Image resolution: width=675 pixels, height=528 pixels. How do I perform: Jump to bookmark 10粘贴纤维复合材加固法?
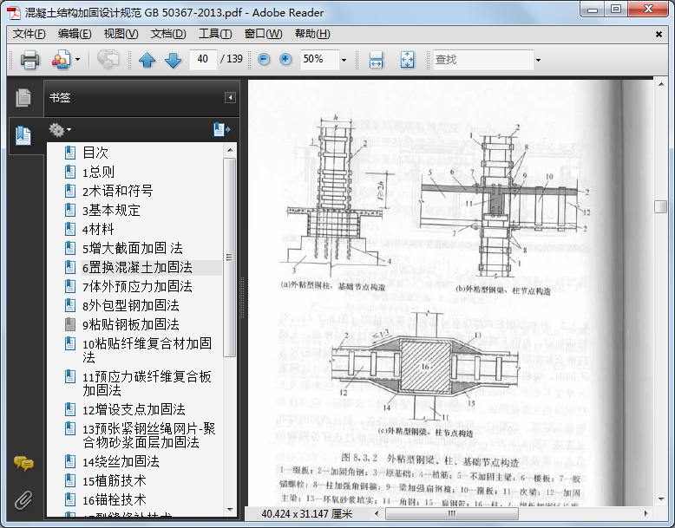[x=147, y=350]
